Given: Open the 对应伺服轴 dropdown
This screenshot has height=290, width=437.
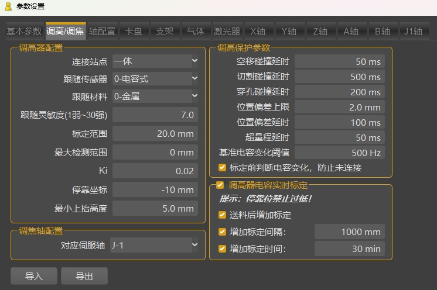Looking at the screenshot, I should [154, 245].
